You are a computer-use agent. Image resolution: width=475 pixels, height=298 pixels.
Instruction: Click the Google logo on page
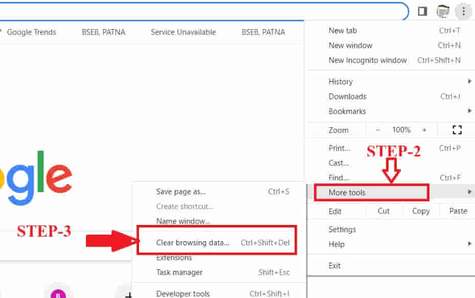36,178
